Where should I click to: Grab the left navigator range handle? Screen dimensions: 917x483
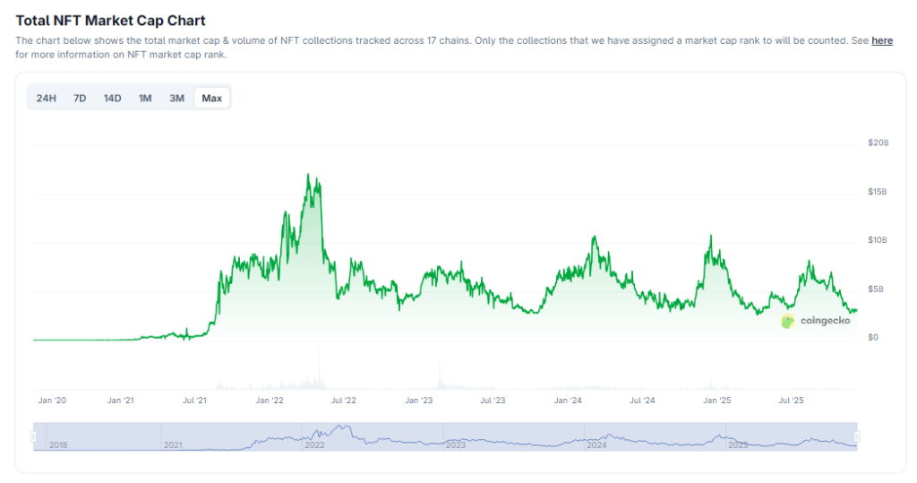tap(33, 436)
